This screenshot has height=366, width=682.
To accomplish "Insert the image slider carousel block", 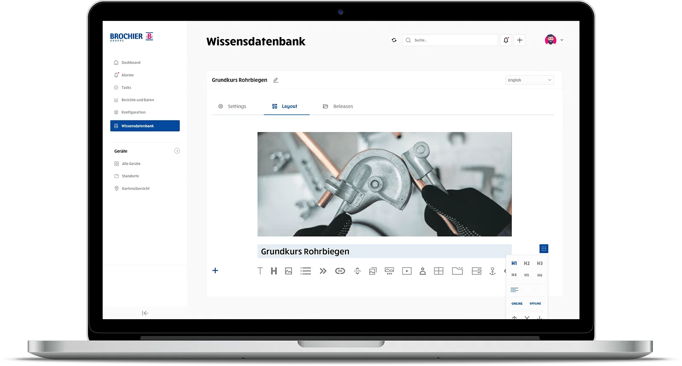I will [x=389, y=271].
